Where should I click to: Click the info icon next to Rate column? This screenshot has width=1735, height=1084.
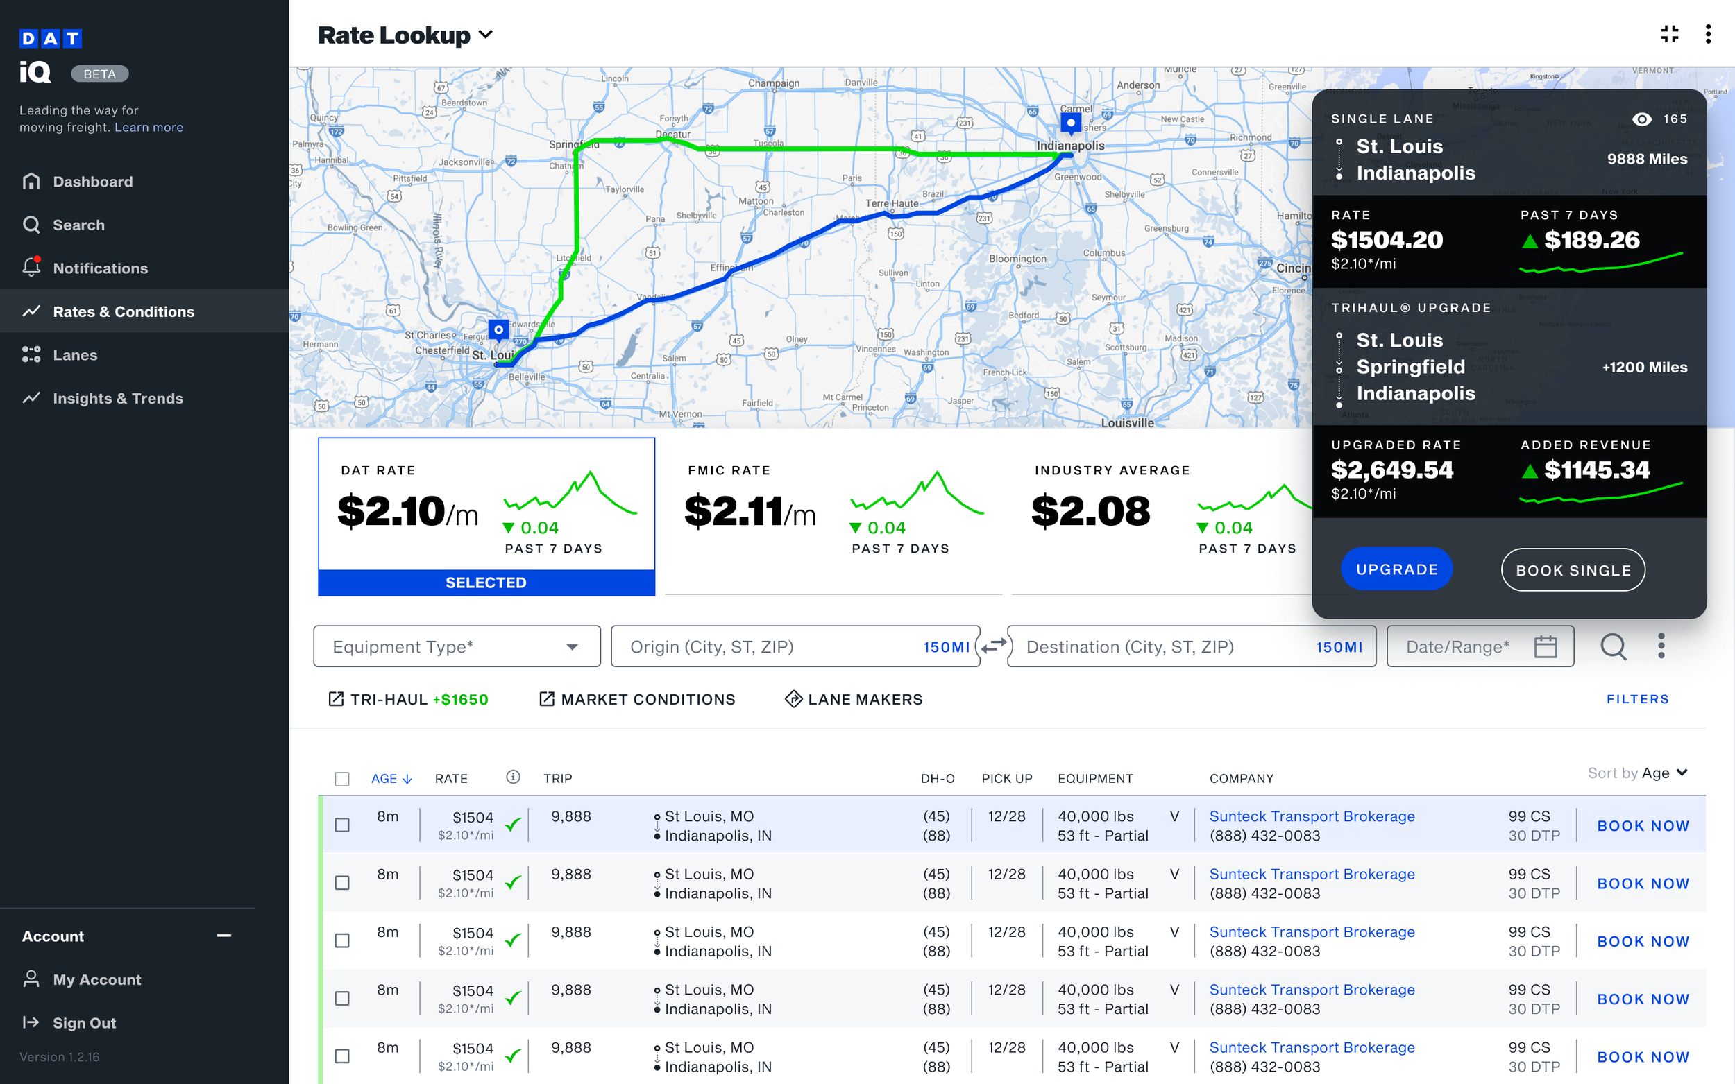pos(513,777)
